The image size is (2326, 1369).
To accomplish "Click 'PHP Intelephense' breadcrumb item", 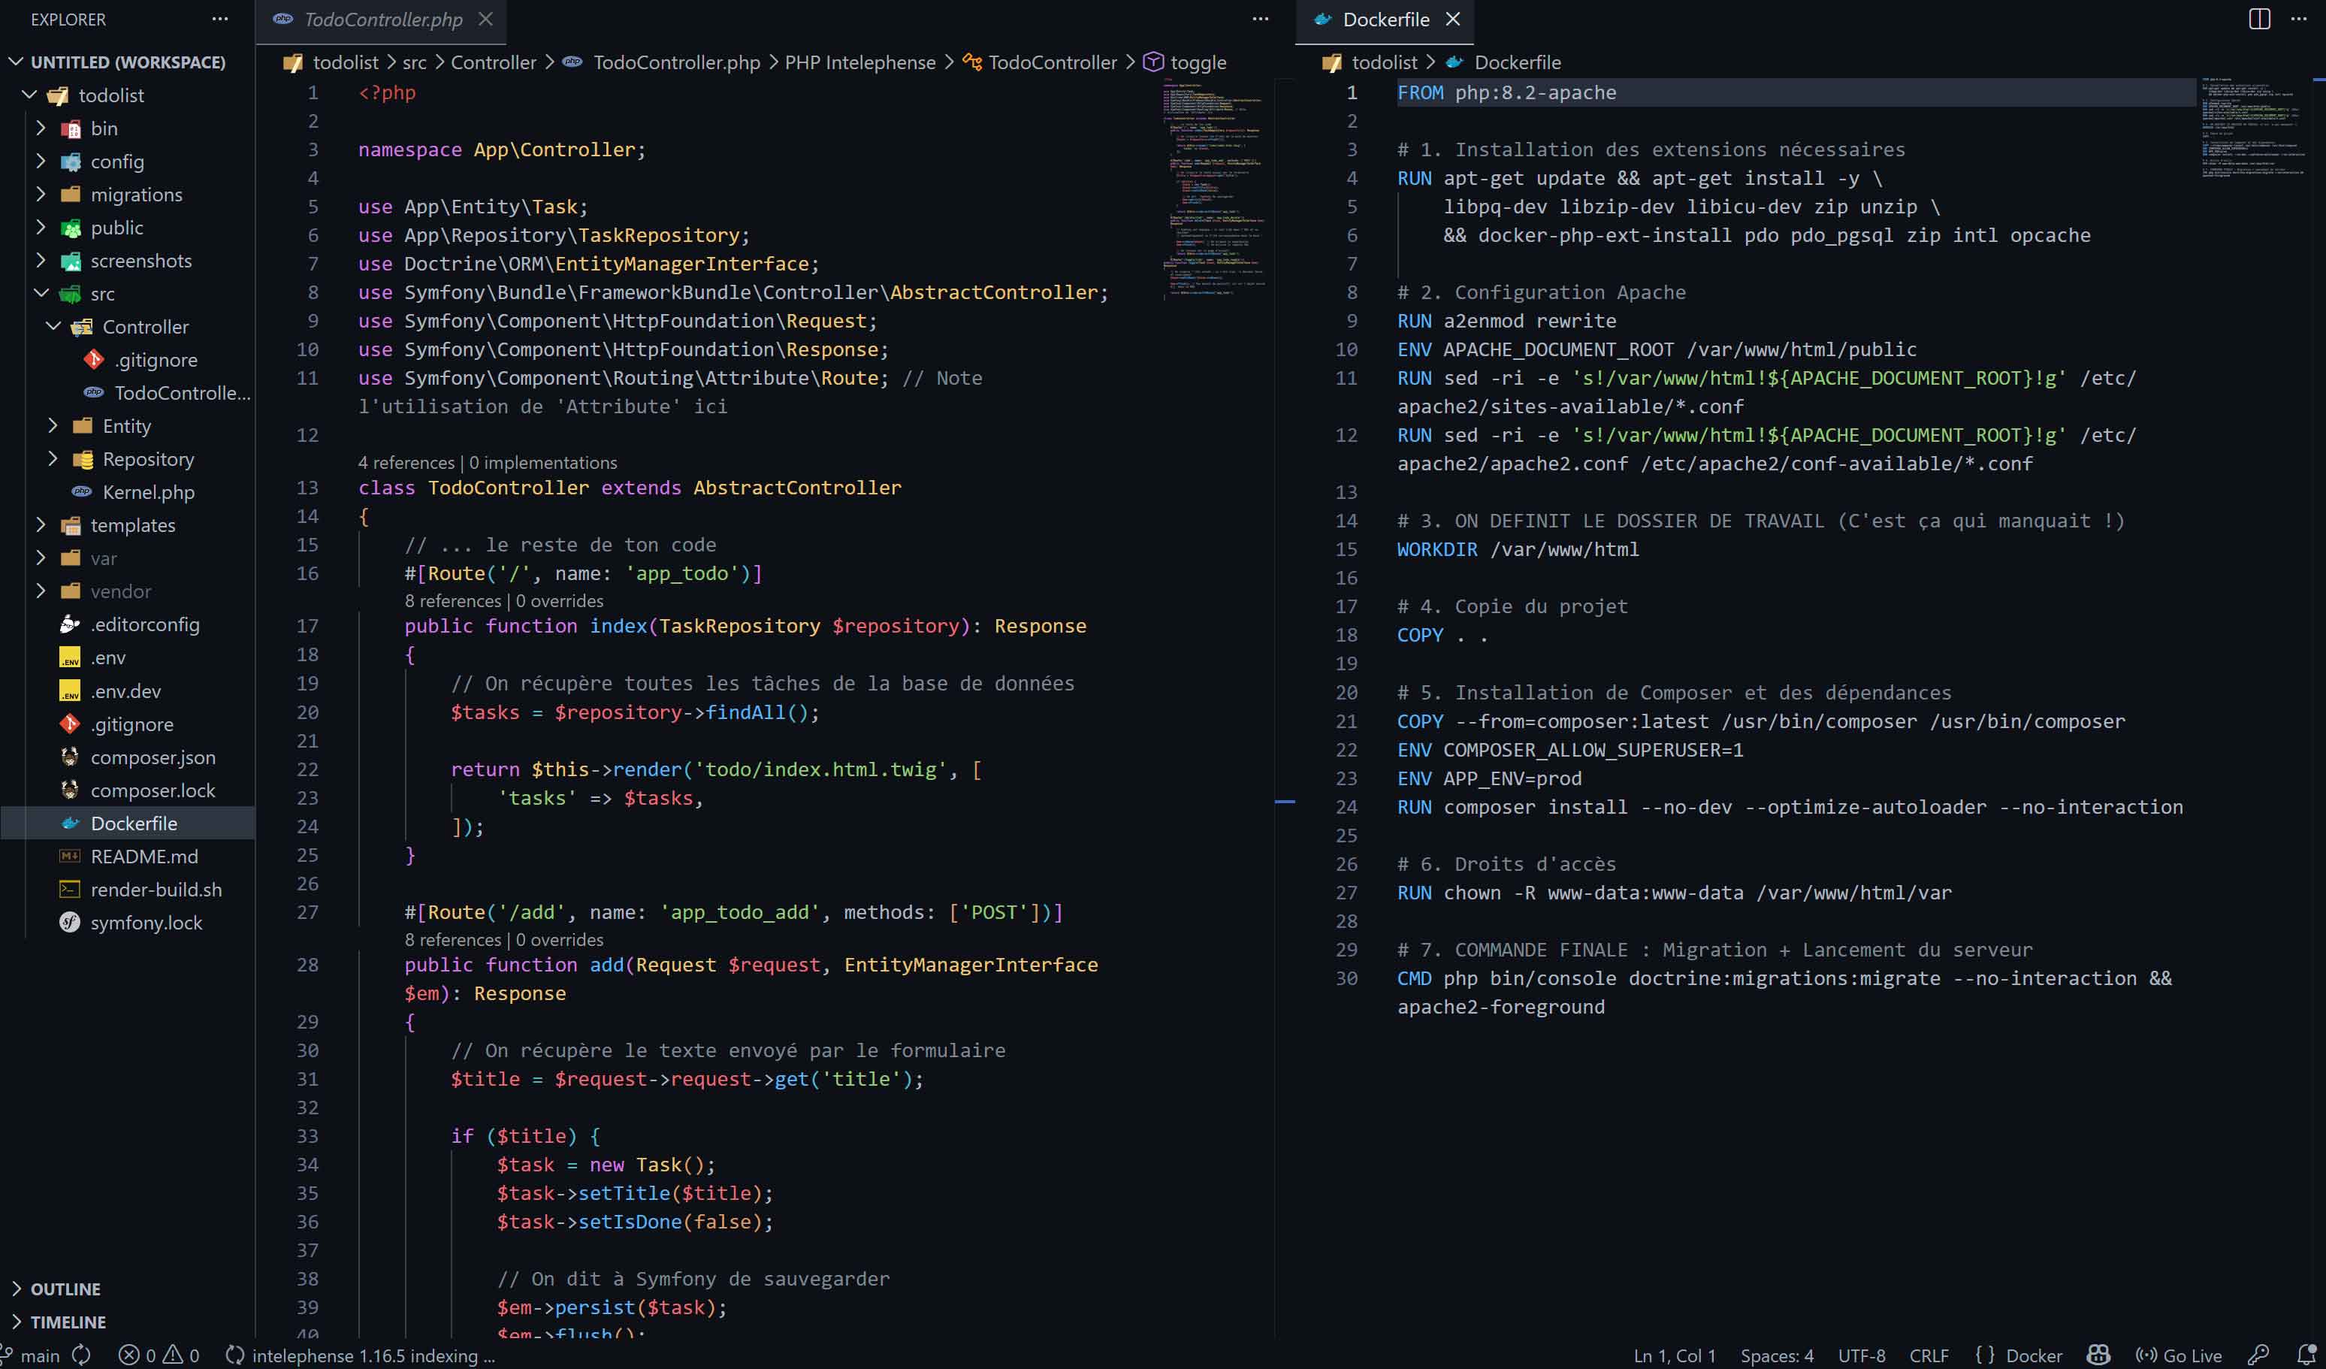I will coord(860,62).
